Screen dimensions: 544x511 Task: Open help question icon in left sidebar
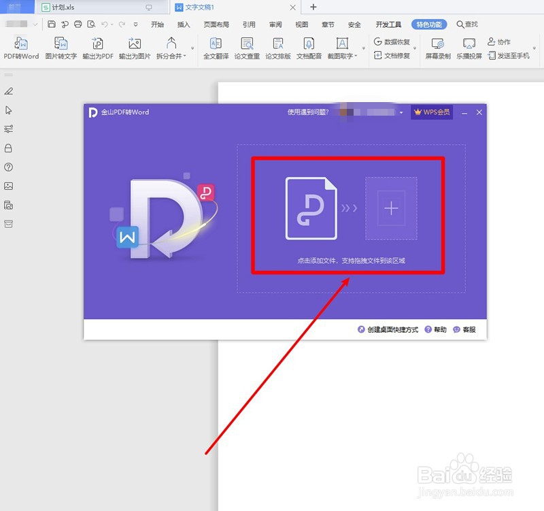9,167
